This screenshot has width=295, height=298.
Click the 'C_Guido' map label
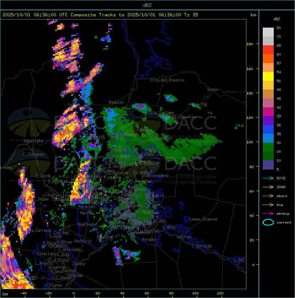click(43, 176)
